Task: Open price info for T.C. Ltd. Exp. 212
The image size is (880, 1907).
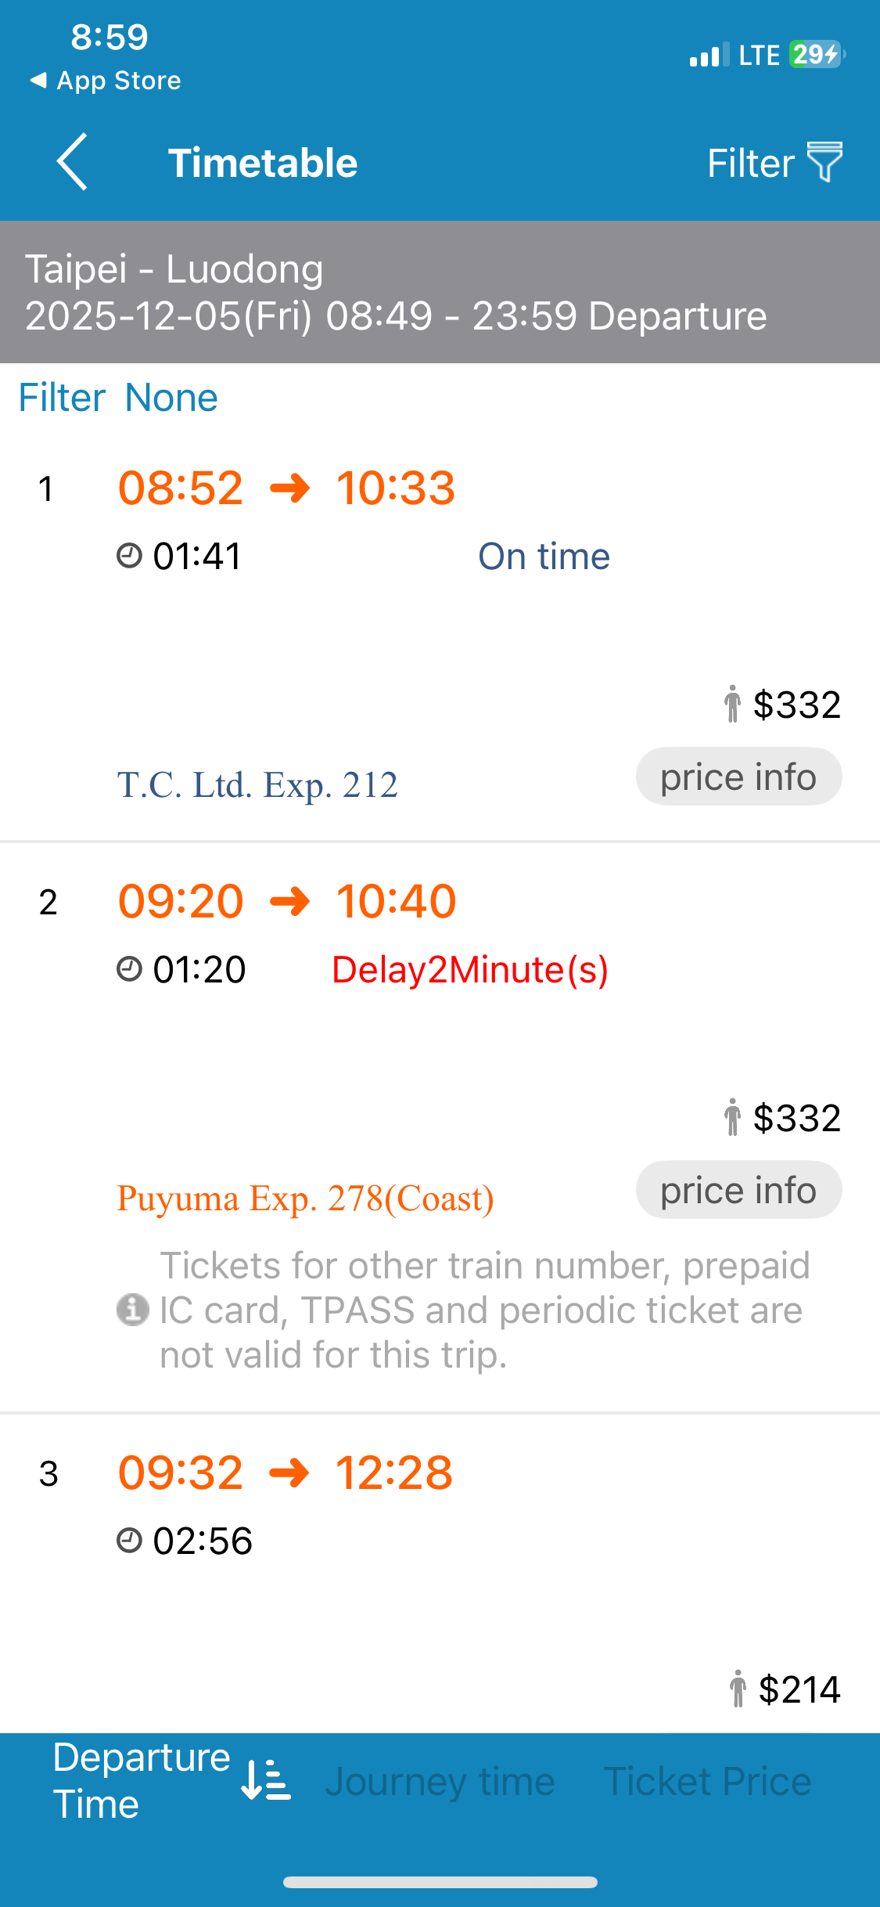Action: click(x=738, y=777)
